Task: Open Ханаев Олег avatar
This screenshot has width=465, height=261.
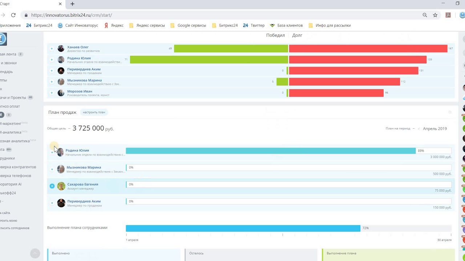Action: [x=61, y=49]
